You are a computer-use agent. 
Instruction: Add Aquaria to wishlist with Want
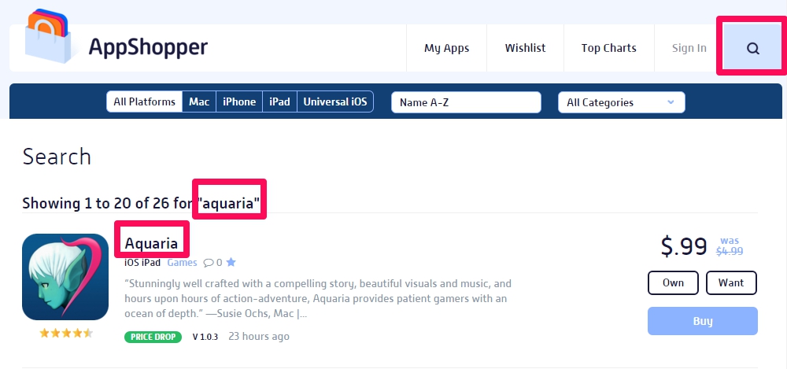[731, 282]
